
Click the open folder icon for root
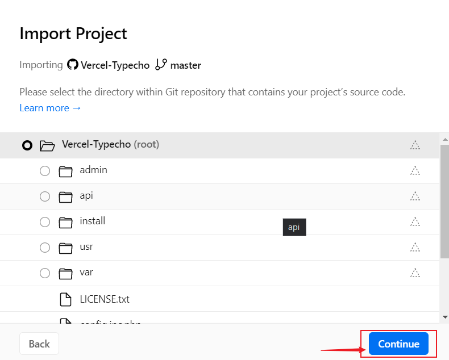click(x=47, y=145)
